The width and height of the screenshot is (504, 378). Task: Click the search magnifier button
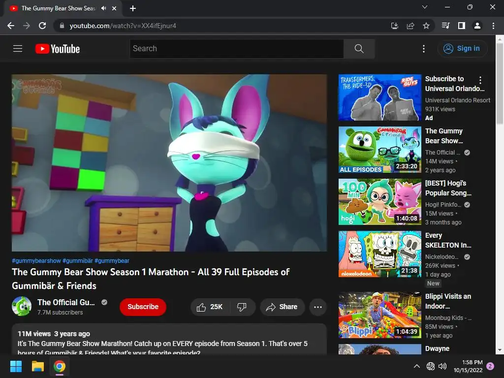(x=359, y=49)
